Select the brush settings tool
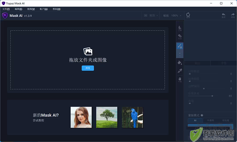Image resolution: width=237 pixels, height=142 pixels. 180,46
